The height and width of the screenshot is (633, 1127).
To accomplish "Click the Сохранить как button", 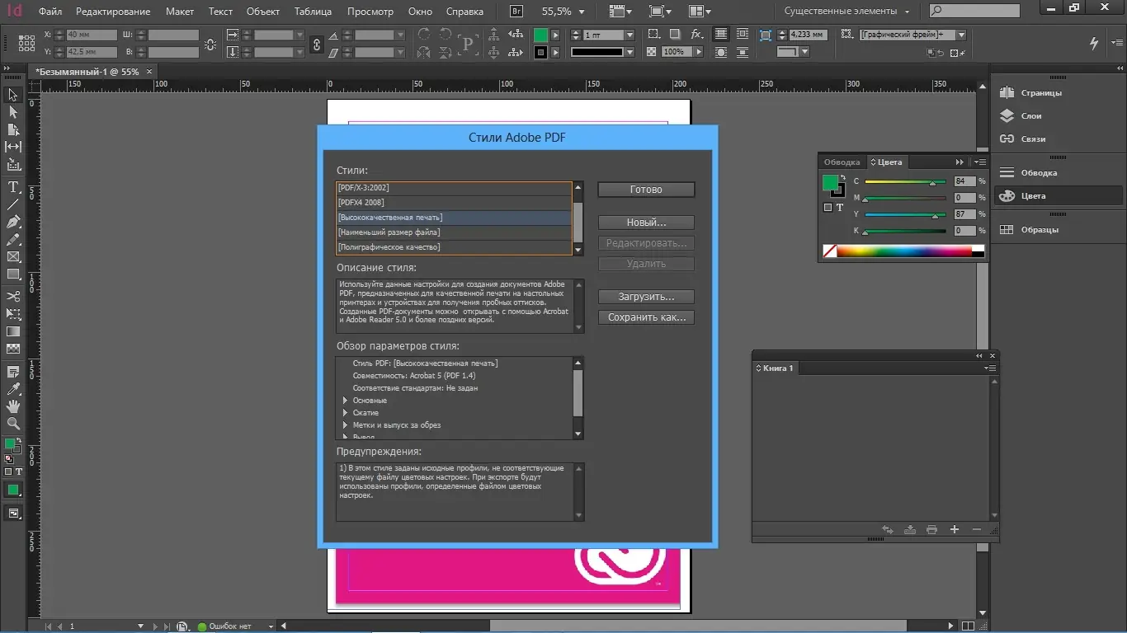I will (646, 317).
